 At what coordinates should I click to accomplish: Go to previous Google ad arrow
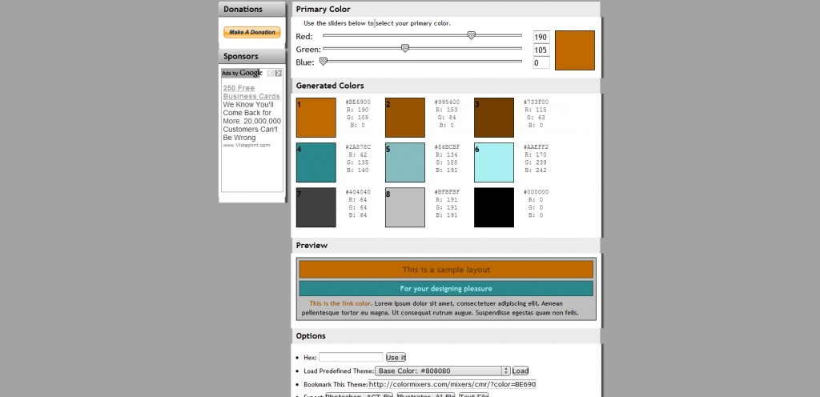click(271, 73)
